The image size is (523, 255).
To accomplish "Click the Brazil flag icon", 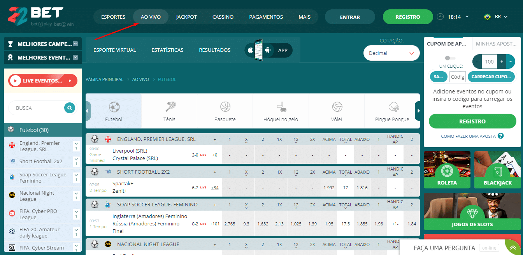I will tap(487, 17).
